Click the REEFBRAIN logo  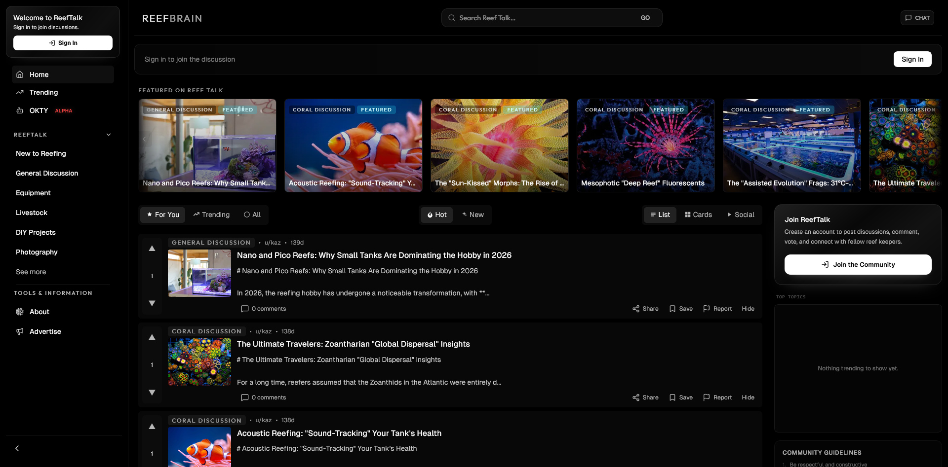tap(172, 18)
